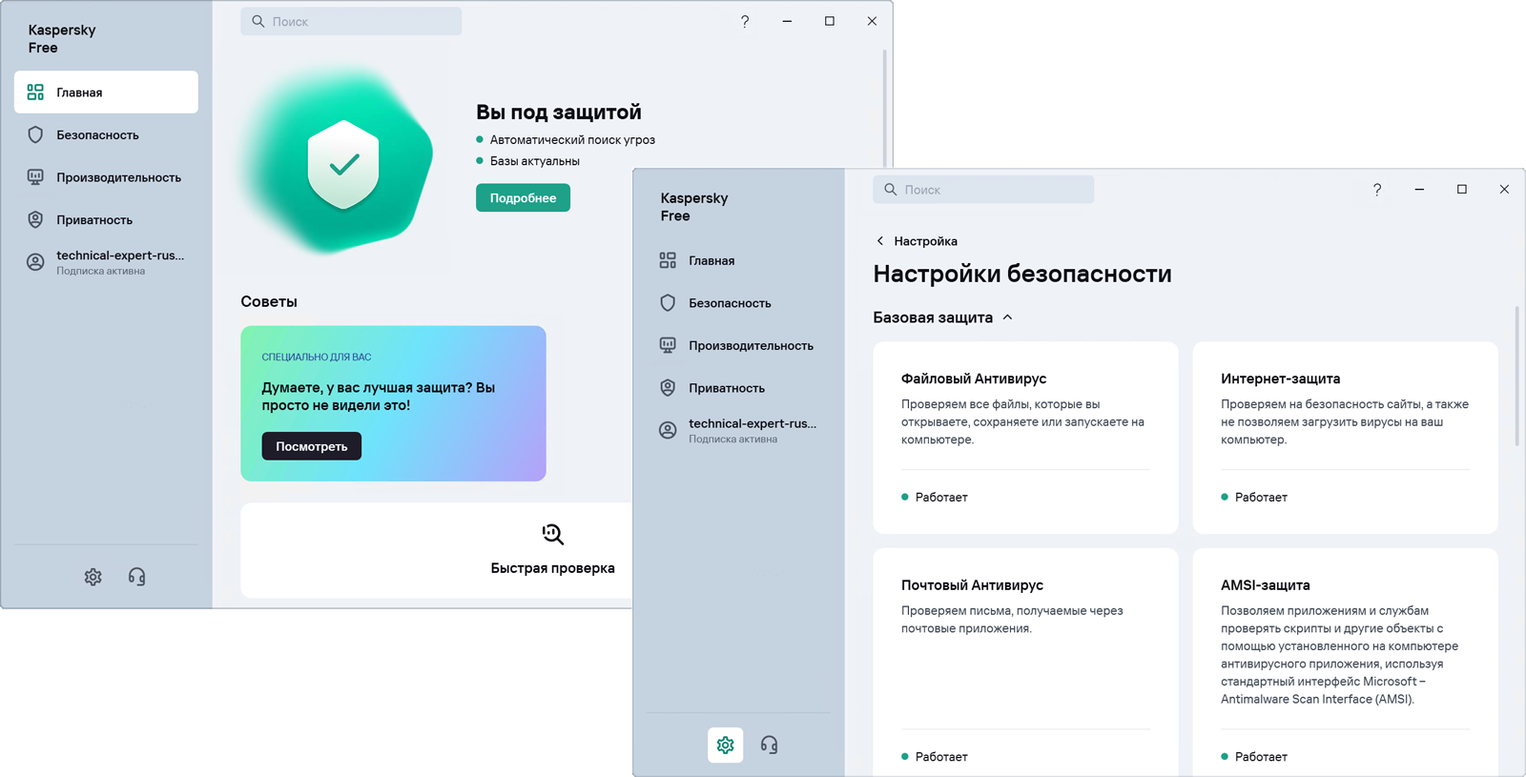
Task: Open Безопасность in the back window sidebar
Action: point(106,134)
